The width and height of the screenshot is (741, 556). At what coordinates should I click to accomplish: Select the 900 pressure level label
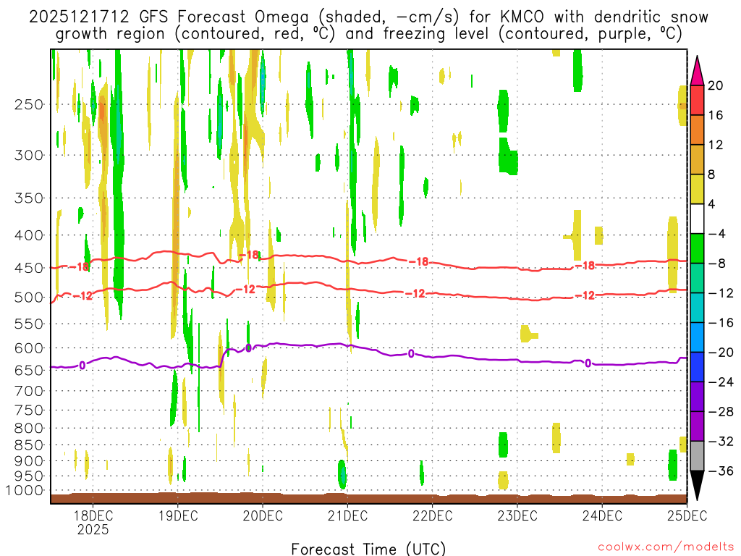point(29,461)
